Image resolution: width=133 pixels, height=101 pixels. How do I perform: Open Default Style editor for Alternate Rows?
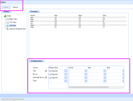tap(66, 78)
